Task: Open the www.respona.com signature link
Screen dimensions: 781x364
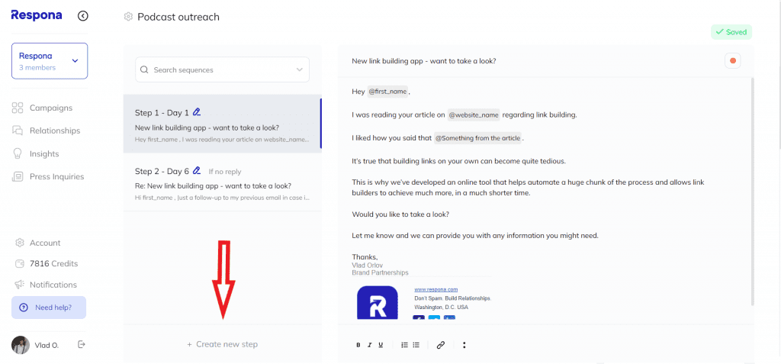Action: coord(435,289)
